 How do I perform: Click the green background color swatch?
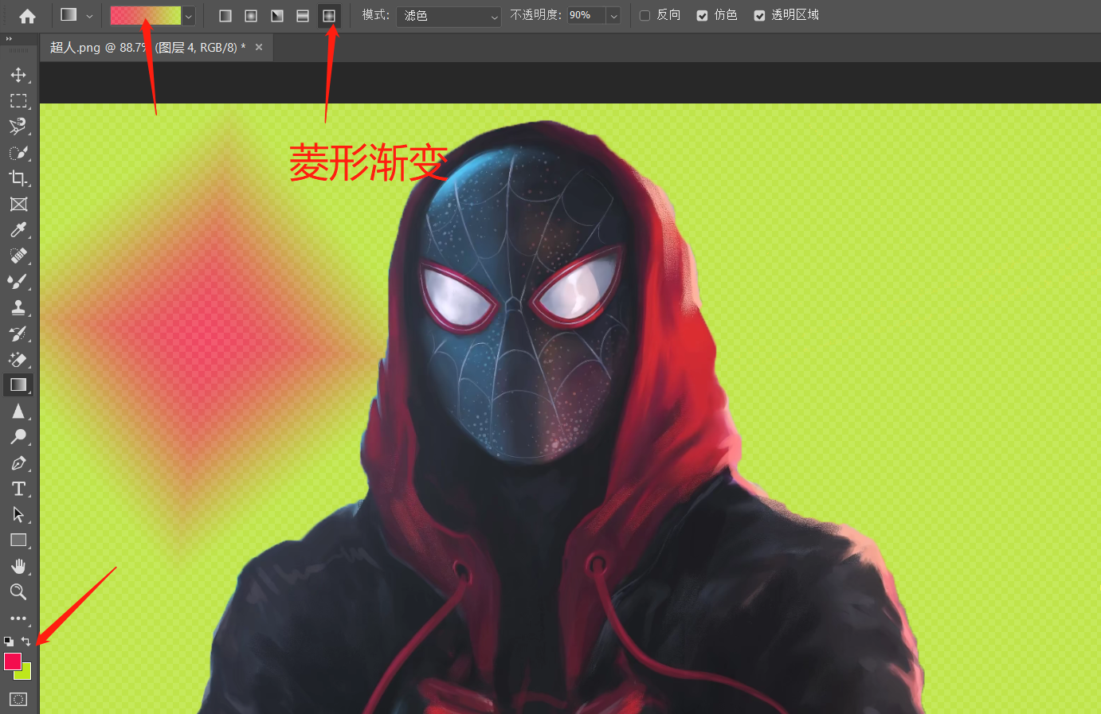coord(25,674)
